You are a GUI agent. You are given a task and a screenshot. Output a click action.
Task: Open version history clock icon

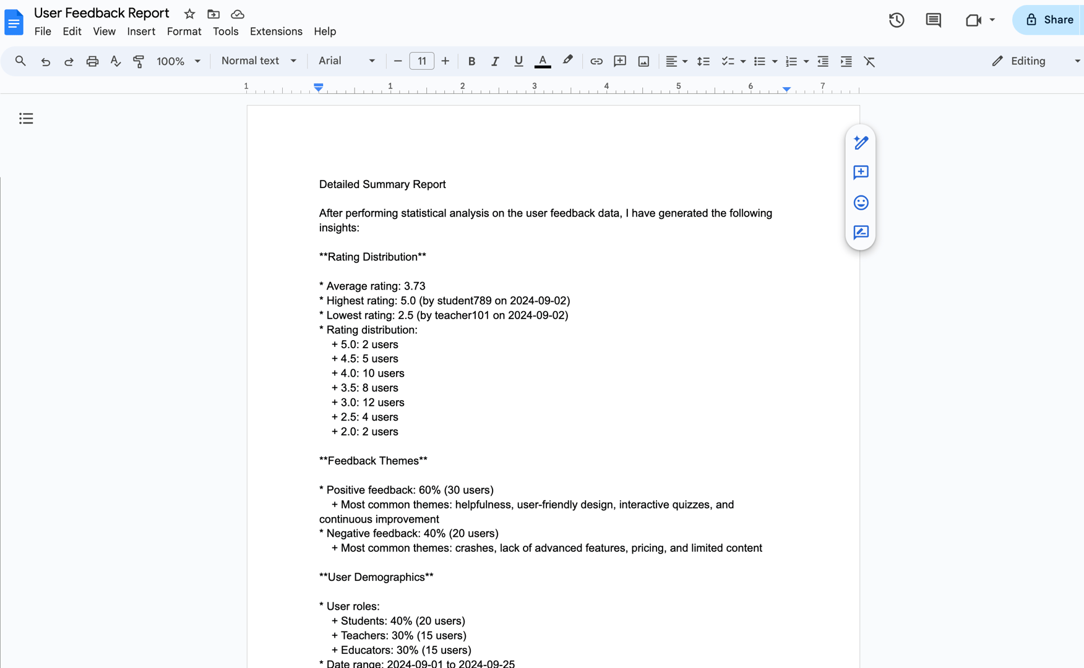tap(897, 20)
